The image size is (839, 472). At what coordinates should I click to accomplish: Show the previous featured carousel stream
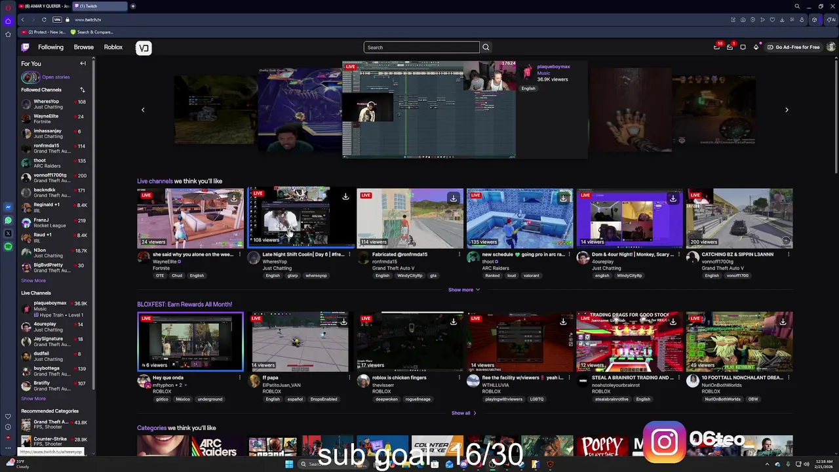[x=143, y=109]
